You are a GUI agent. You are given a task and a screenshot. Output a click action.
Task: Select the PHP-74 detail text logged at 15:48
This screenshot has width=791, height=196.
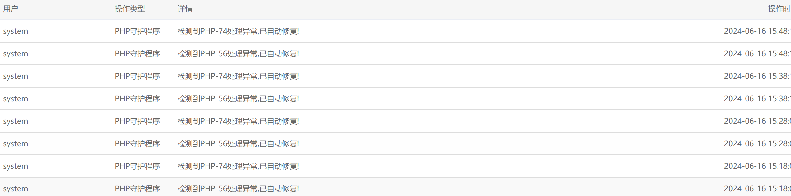(x=238, y=31)
